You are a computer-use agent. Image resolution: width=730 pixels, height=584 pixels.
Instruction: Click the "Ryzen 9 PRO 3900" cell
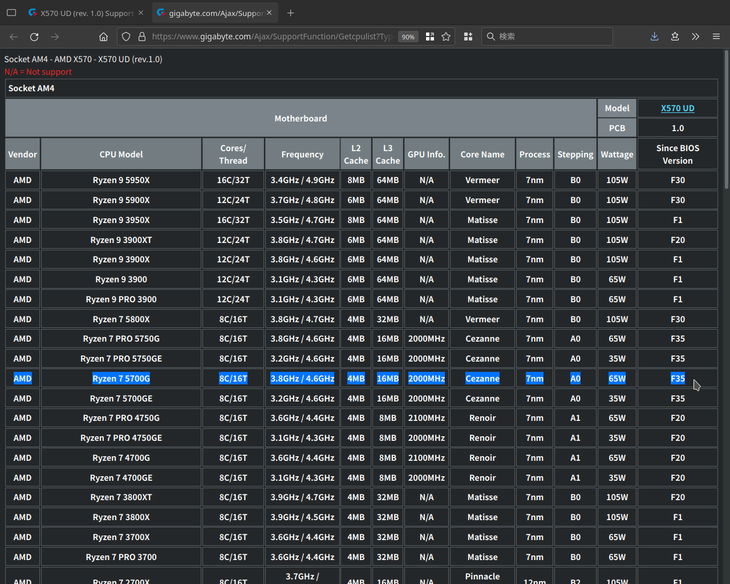coord(121,299)
